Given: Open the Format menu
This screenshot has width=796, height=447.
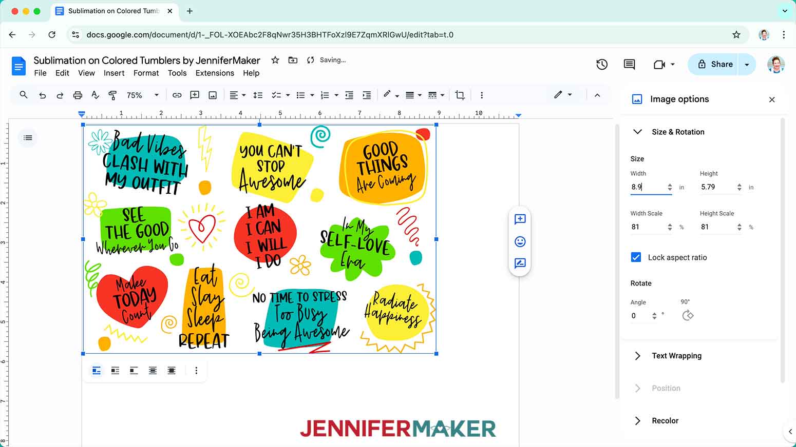Looking at the screenshot, I should (x=146, y=73).
